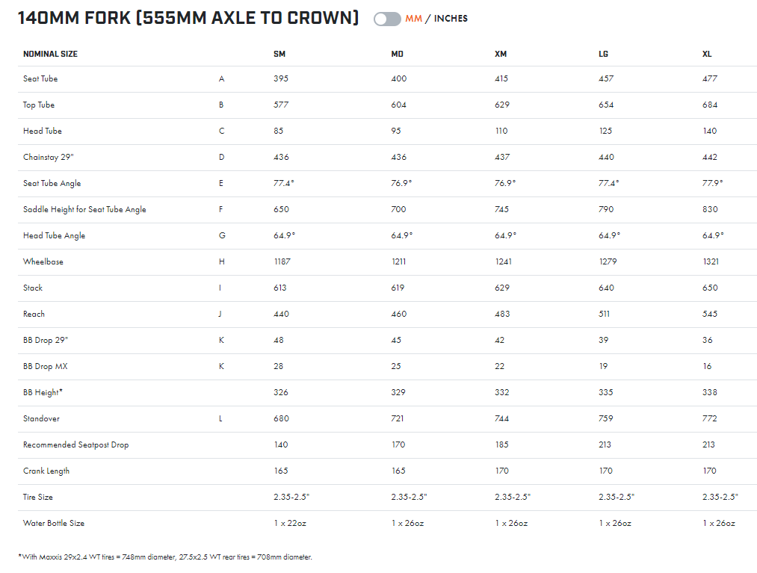Click the Standover letter L marker
757x573 pixels.
(220, 418)
